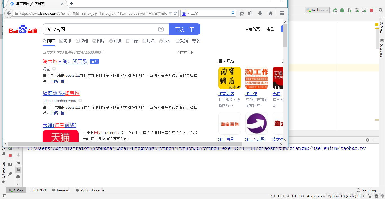Viewport: 385px width, 199px height.
Task: Open the 店铺浏览-淘宝网 result link
Action: point(61,93)
